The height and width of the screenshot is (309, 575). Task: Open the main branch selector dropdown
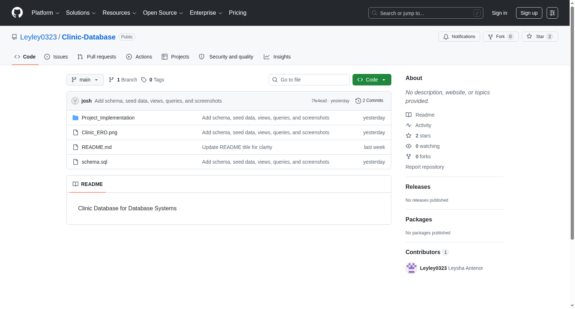(85, 80)
